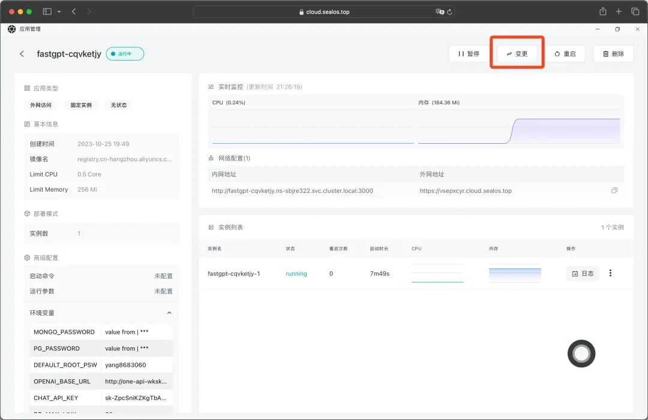The width and height of the screenshot is (648, 420).
Task: Click the translate icon in the address bar
Action: (440, 11)
